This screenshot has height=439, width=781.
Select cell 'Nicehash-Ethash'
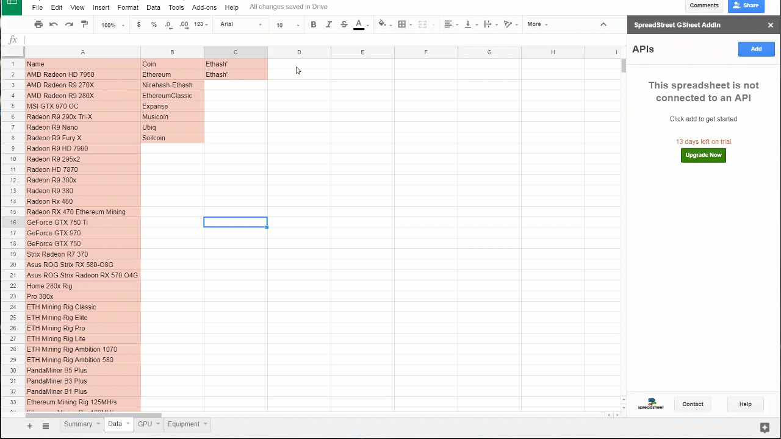pos(172,85)
